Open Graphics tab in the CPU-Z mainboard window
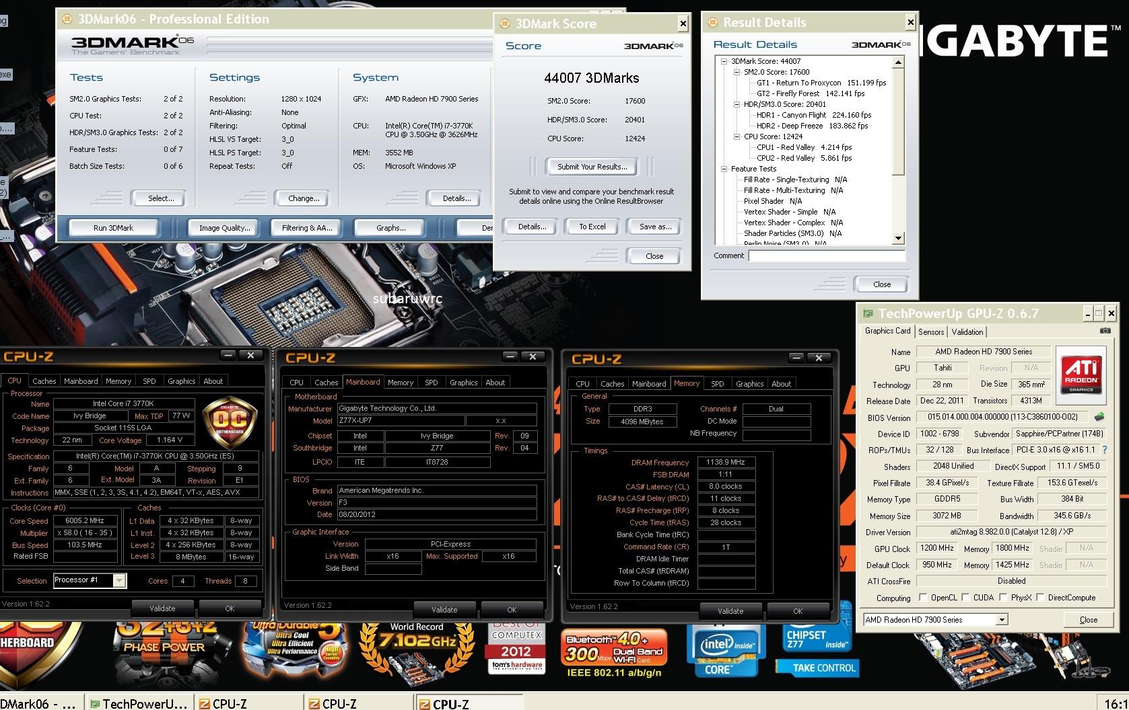 464,383
